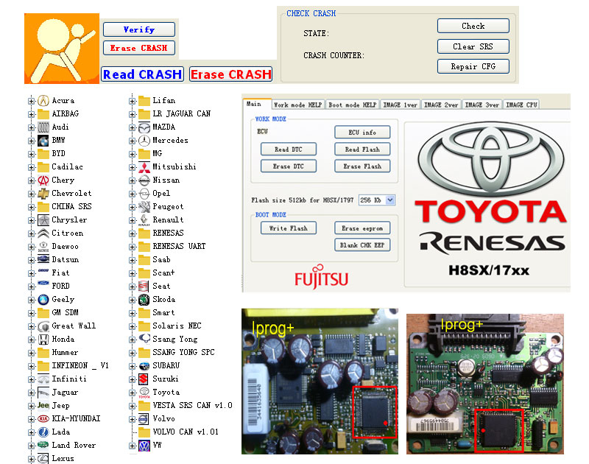Select the VW logo icon
589x464 pixels.
point(144,445)
